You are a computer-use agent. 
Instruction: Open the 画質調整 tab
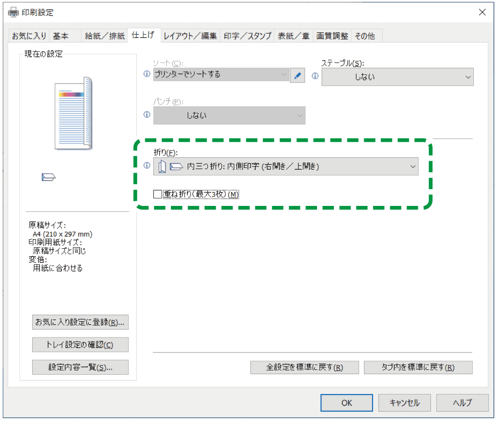332,36
